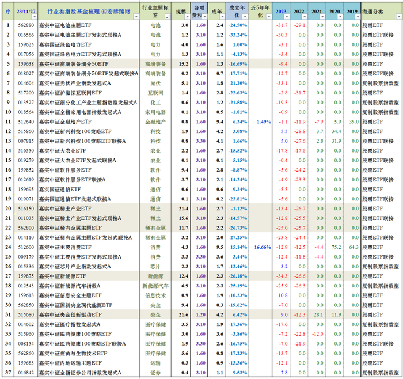Select fund code cell 562880
This screenshot has height=379, width=403.
tap(26, 25)
